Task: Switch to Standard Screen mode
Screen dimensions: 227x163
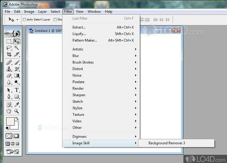Action: pos(8,144)
